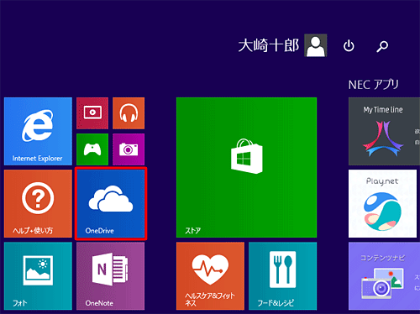Click the user name 大崎十郎

269,45
